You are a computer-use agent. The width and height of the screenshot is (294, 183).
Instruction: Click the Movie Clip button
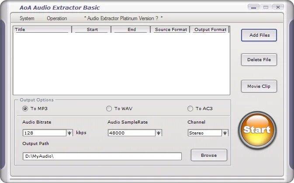pyautogui.click(x=259, y=86)
